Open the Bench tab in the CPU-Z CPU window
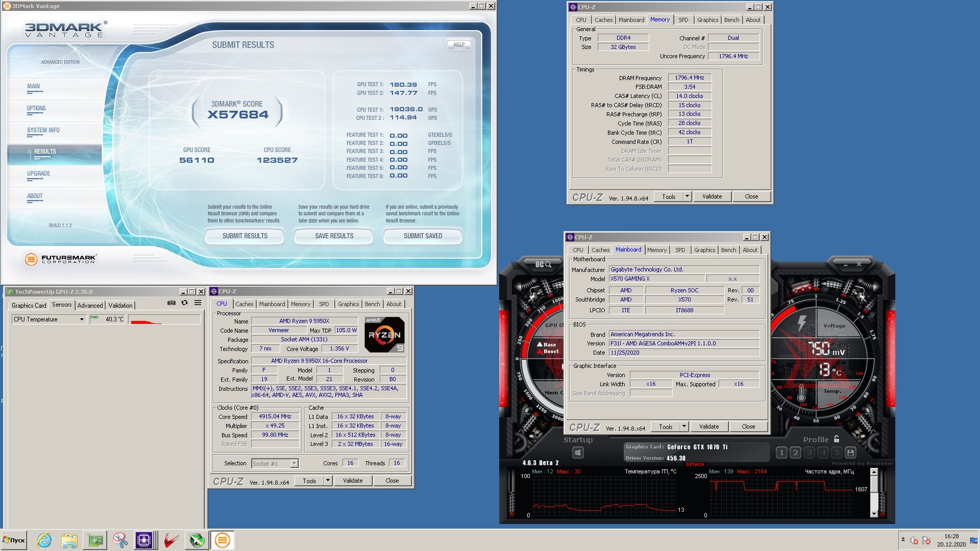This screenshot has width=980, height=551. pos(372,304)
